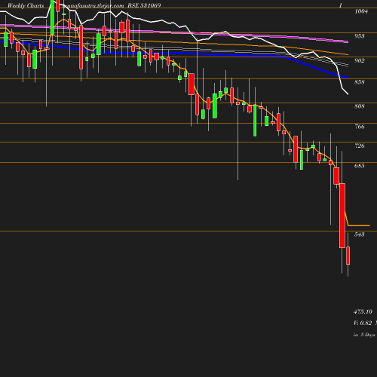Click the 475.10 last price value
This screenshot has height=377, width=377.
pos(363,311)
